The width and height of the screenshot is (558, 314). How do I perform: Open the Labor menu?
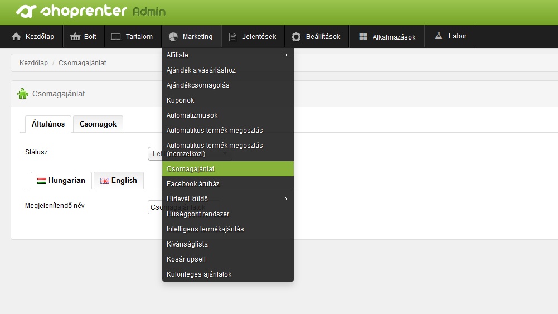click(x=450, y=36)
